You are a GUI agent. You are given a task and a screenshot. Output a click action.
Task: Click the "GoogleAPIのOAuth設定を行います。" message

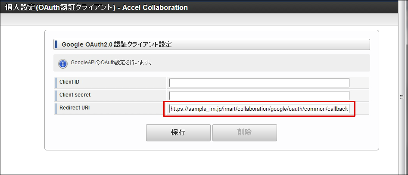point(111,63)
